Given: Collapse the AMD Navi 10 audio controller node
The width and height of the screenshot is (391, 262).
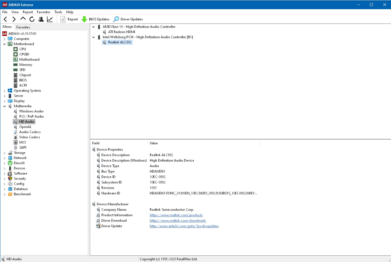Looking at the screenshot, I should point(94,27).
